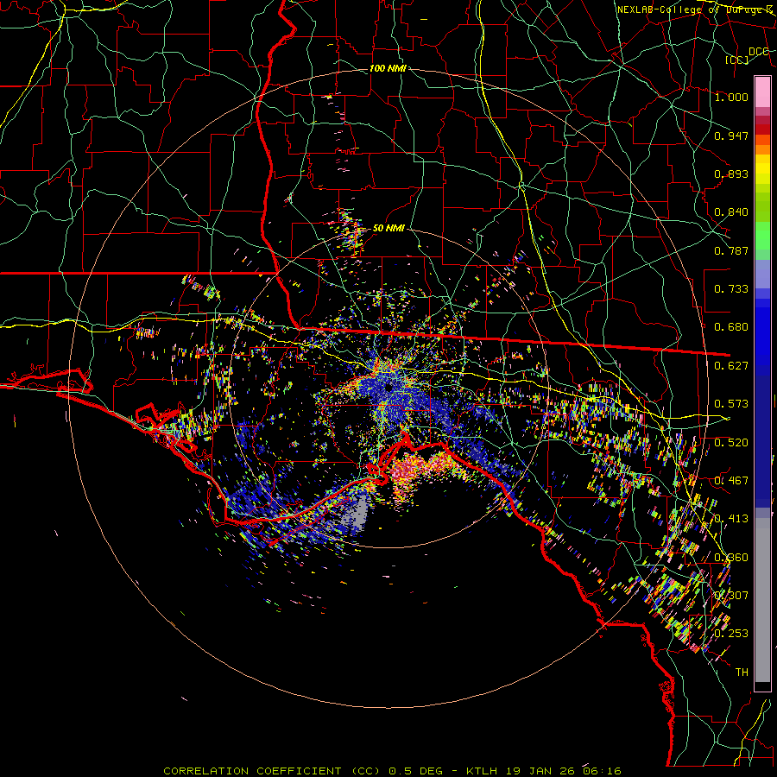Screen dimensions: 777x777
Task: Click the 06:16 timestamp in the caption
Action: (603, 771)
